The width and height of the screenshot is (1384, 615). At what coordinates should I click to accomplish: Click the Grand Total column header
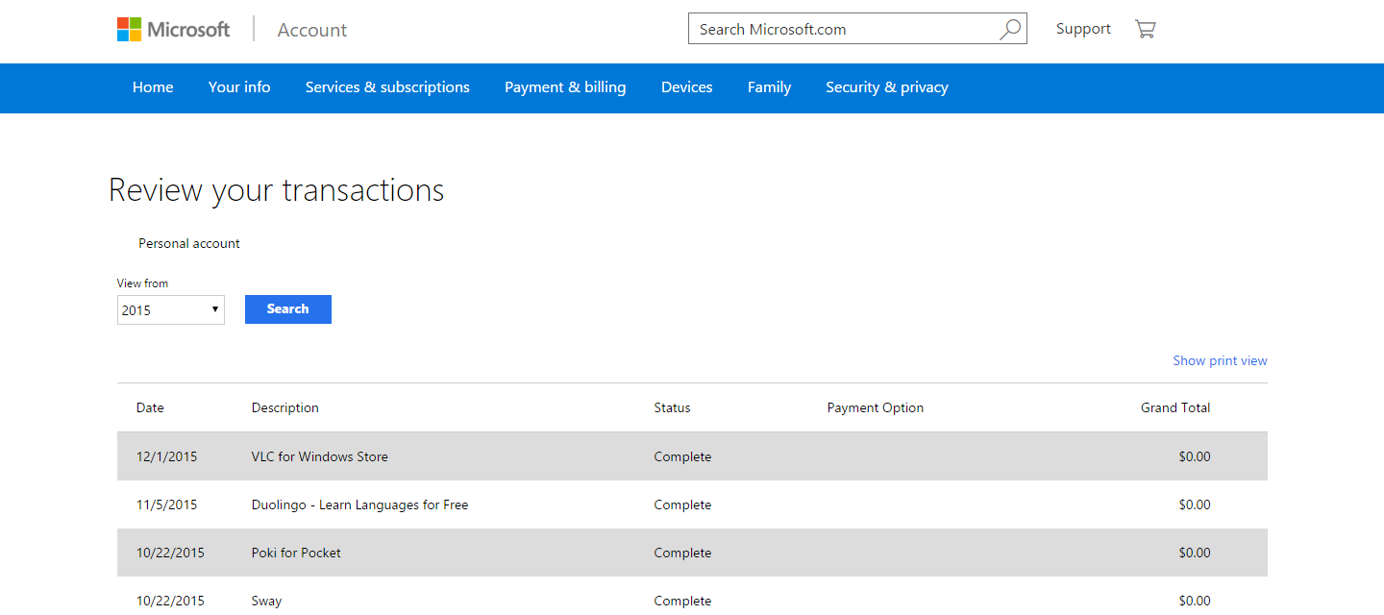(x=1175, y=407)
